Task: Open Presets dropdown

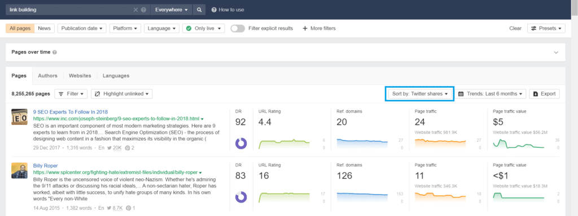Action: click(546, 28)
